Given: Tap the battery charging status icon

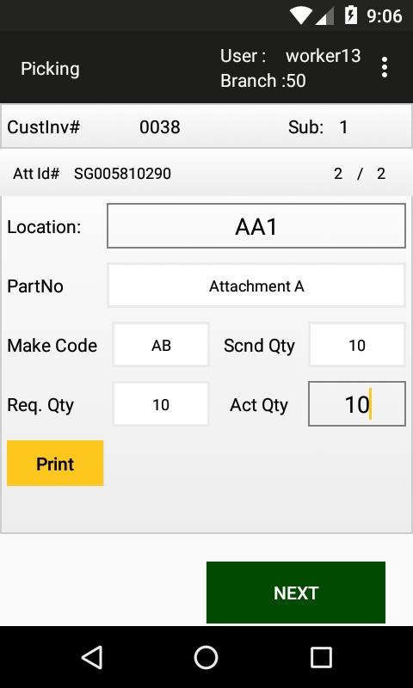Looking at the screenshot, I should [351, 15].
